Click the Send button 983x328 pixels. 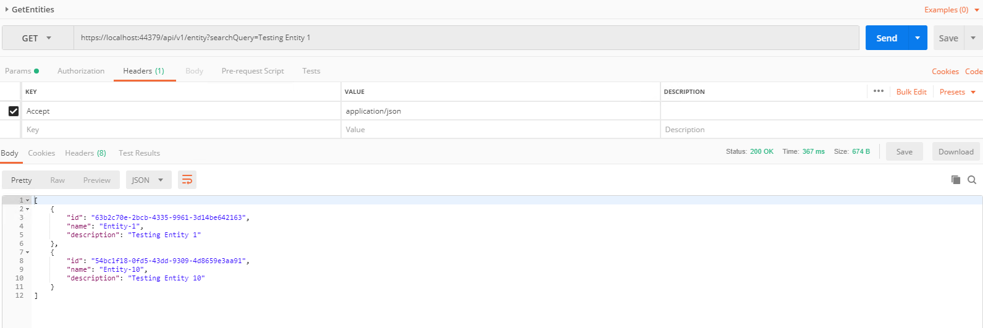click(x=886, y=38)
